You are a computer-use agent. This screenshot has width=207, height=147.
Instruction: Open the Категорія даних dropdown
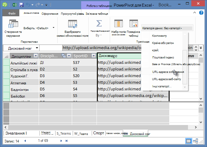point(167,28)
